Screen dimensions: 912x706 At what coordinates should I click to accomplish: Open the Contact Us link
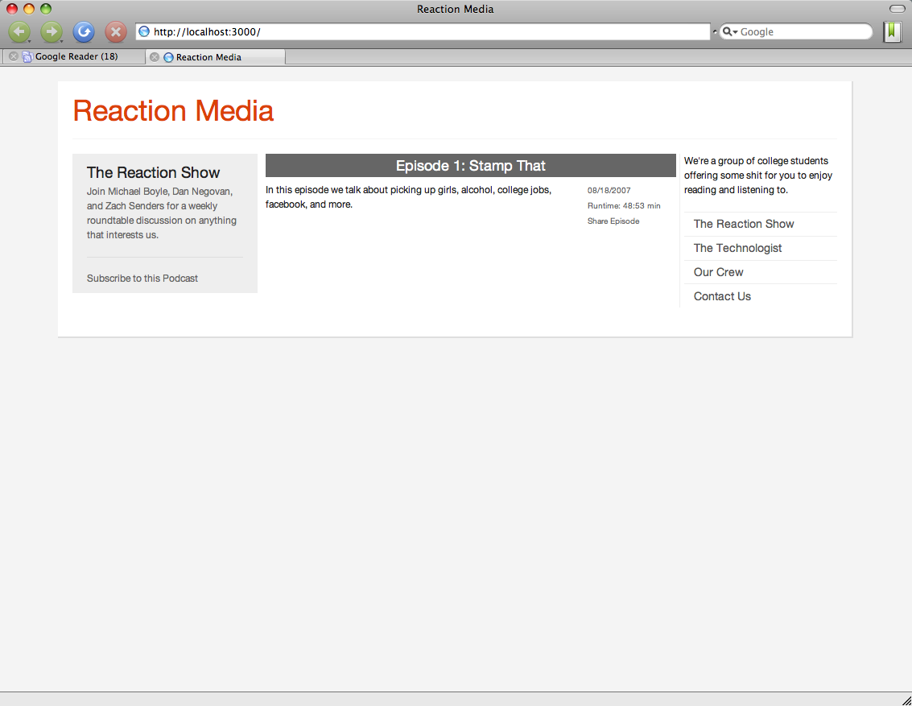[722, 296]
